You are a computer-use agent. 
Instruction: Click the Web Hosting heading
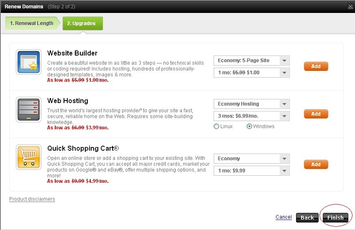[x=68, y=101]
